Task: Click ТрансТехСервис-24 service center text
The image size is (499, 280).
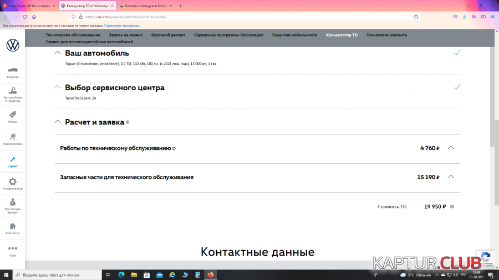Action: pos(80,98)
